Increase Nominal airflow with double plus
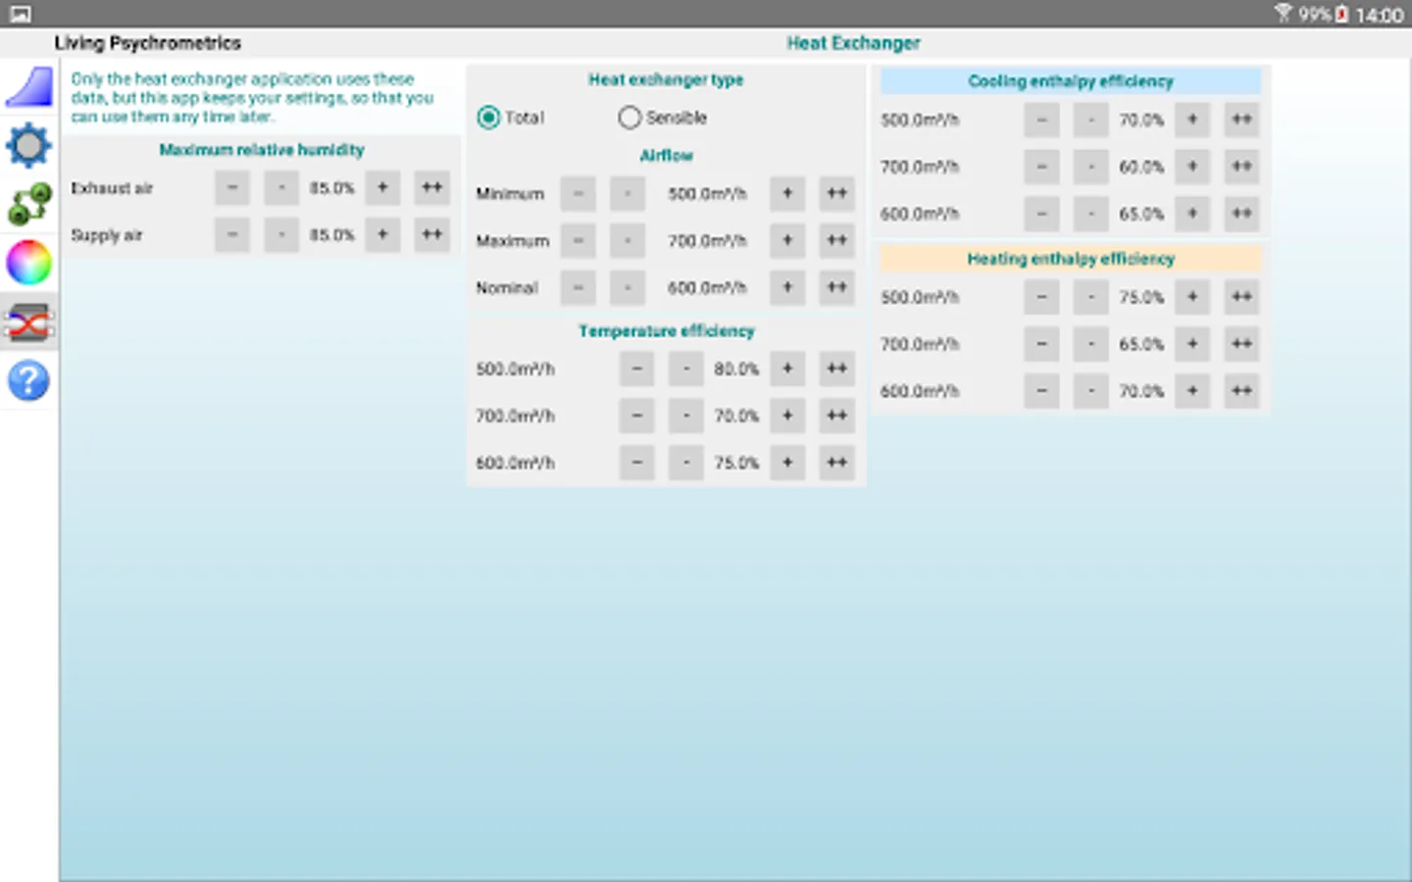Viewport: 1412px width, 882px height. (836, 287)
